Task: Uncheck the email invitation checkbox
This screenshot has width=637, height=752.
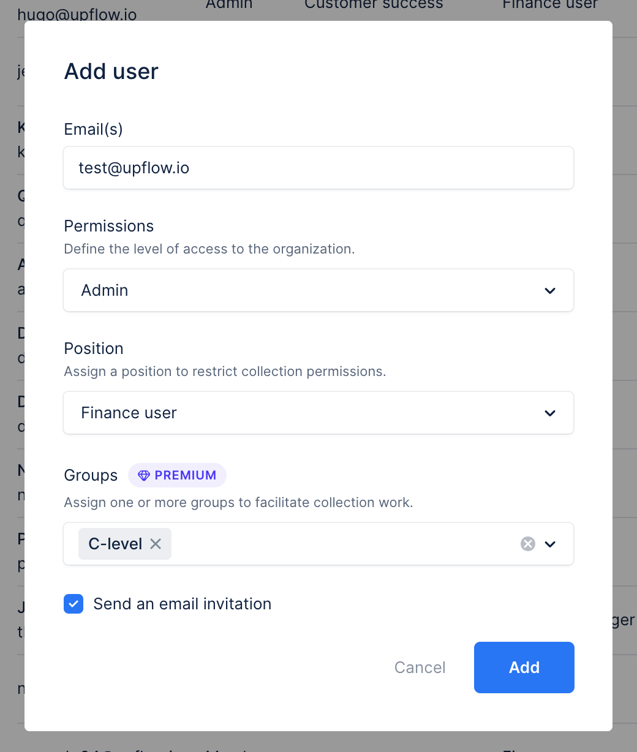Action: point(73,604)
